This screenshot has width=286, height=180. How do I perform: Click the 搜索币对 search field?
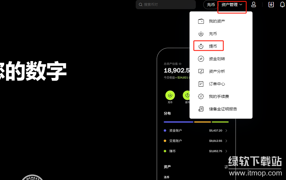point(166,5)
